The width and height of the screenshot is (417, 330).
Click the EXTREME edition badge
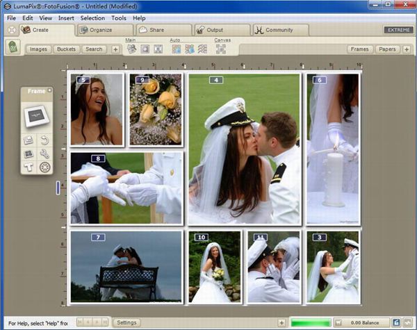tap(399, 30)
